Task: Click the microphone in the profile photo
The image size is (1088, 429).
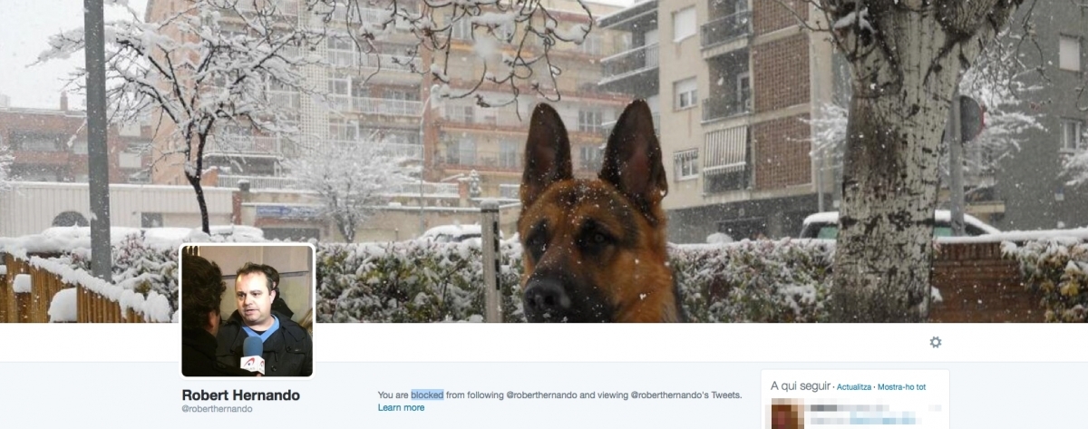Action: [x=253, y=355]
